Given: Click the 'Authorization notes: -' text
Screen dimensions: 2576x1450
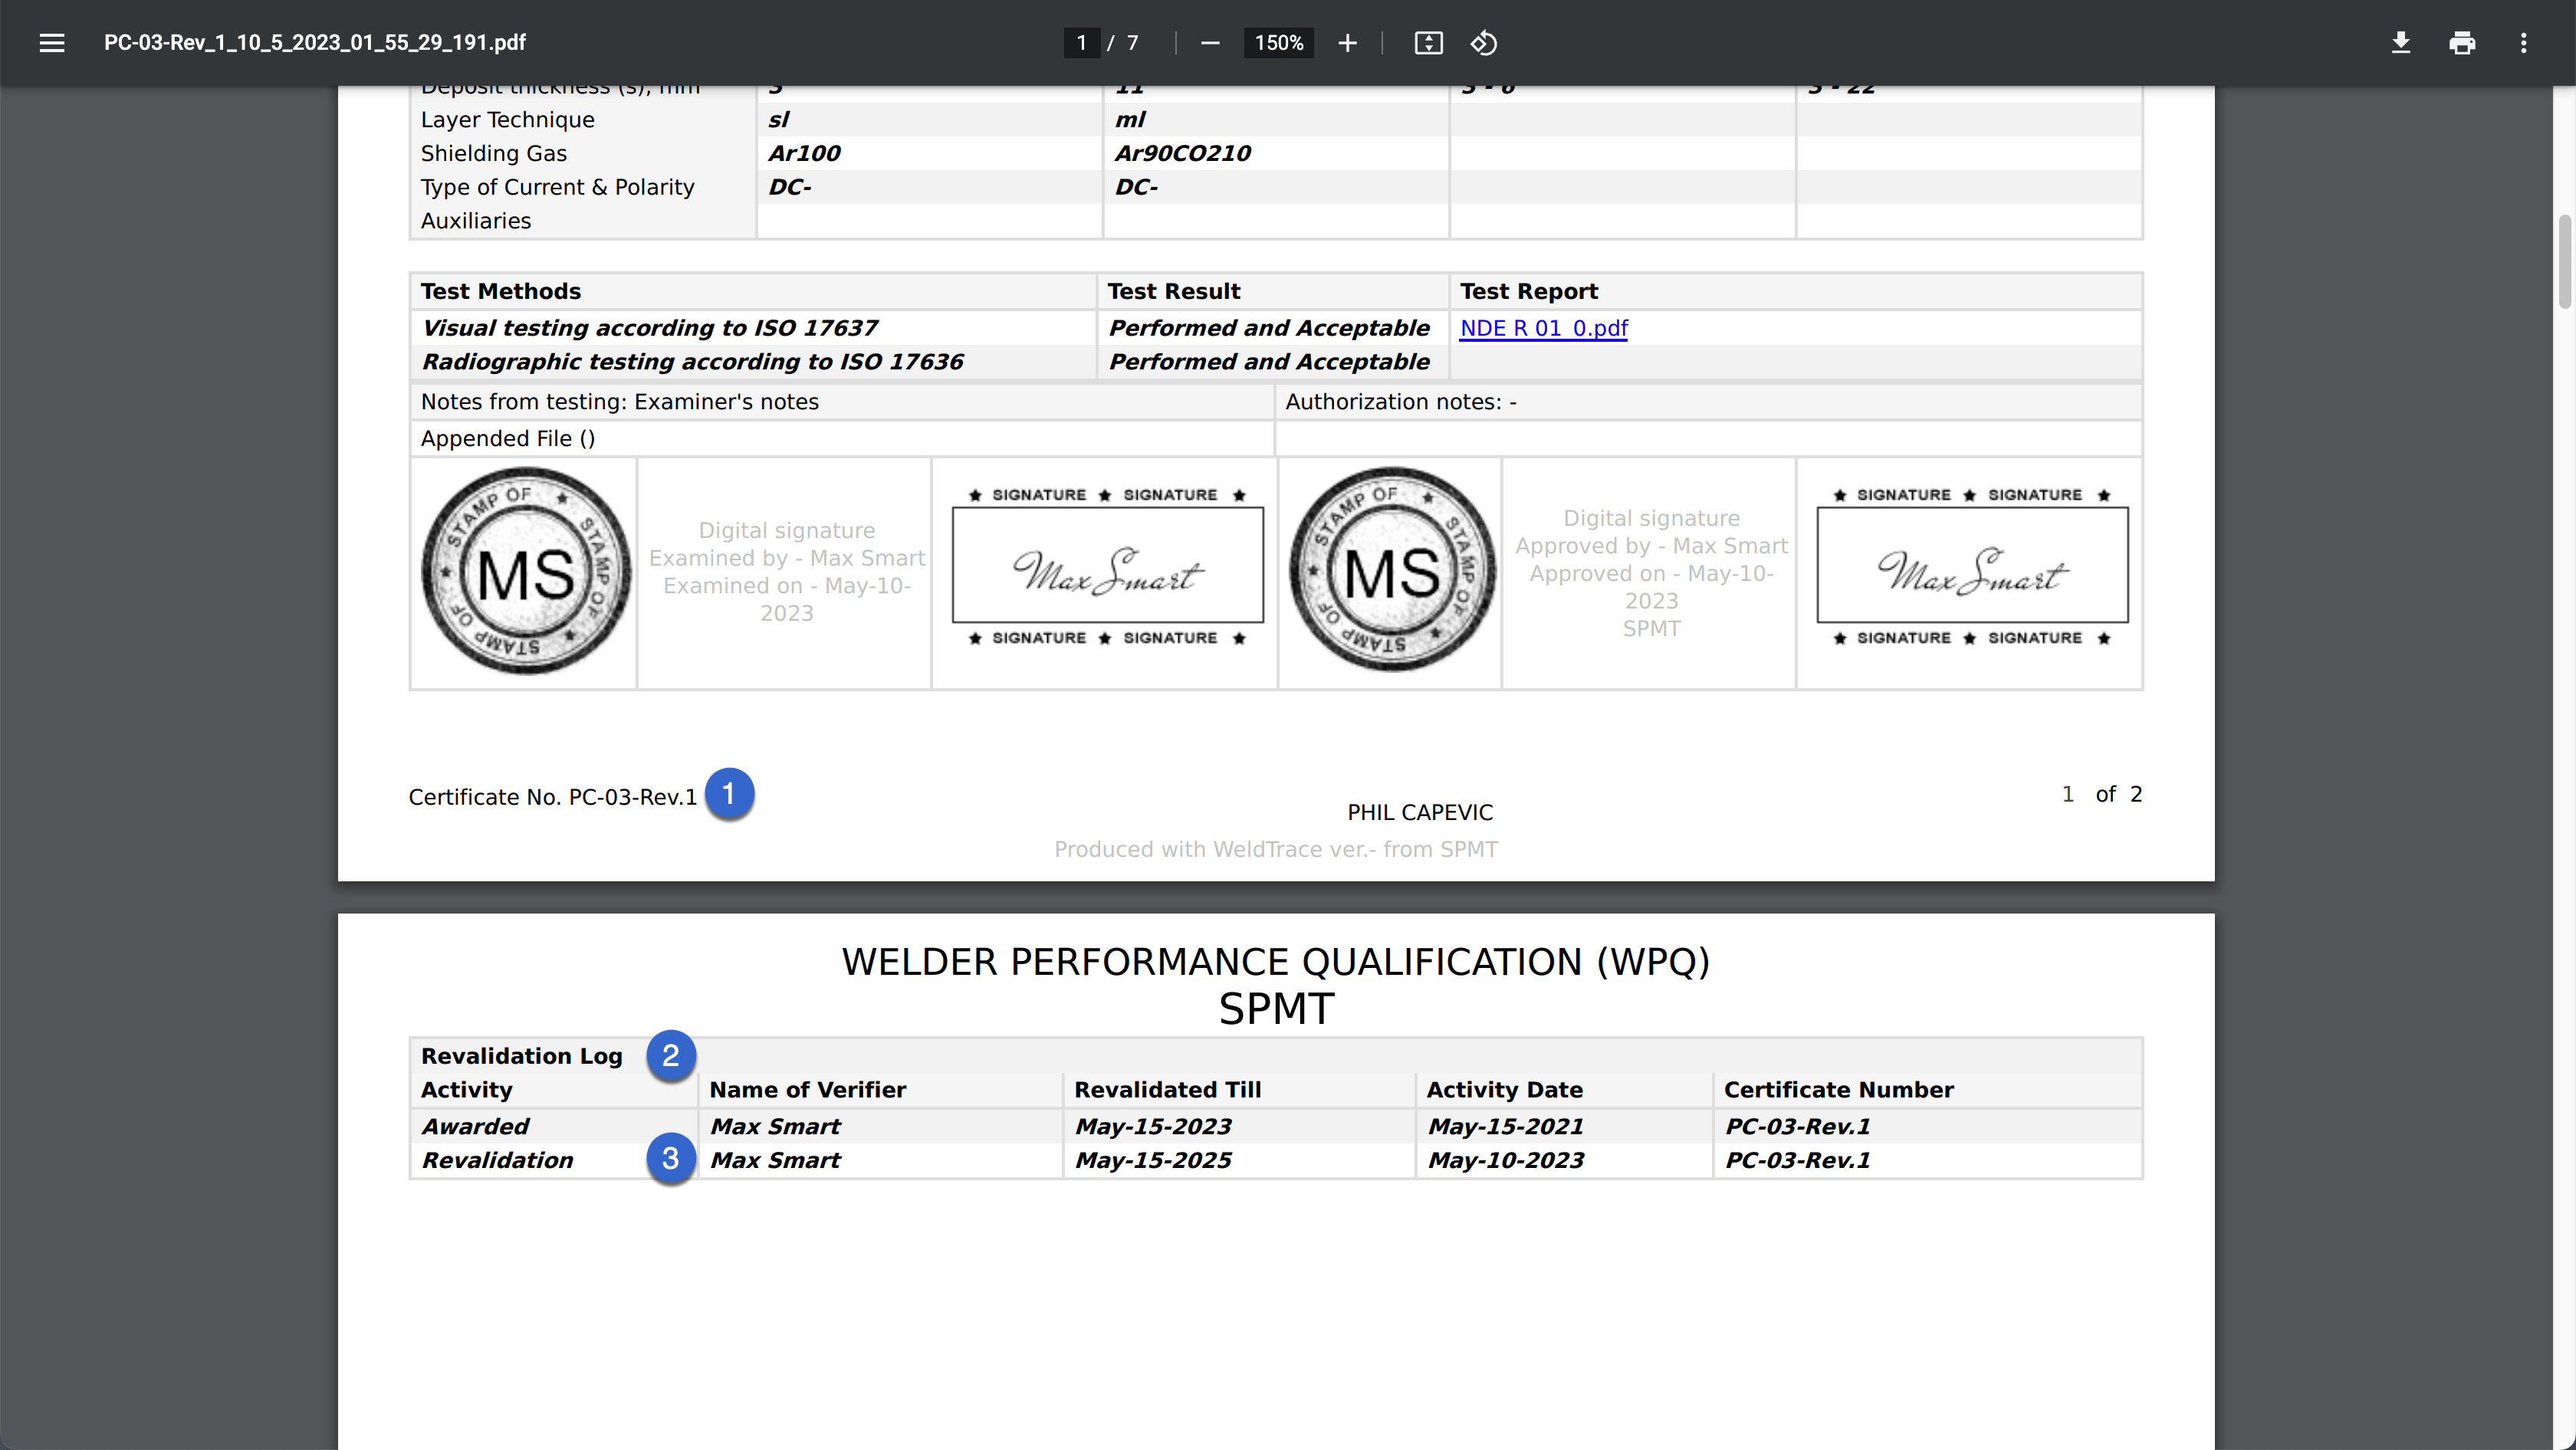Looking at the screenshot, I should tap(1400, 402).
